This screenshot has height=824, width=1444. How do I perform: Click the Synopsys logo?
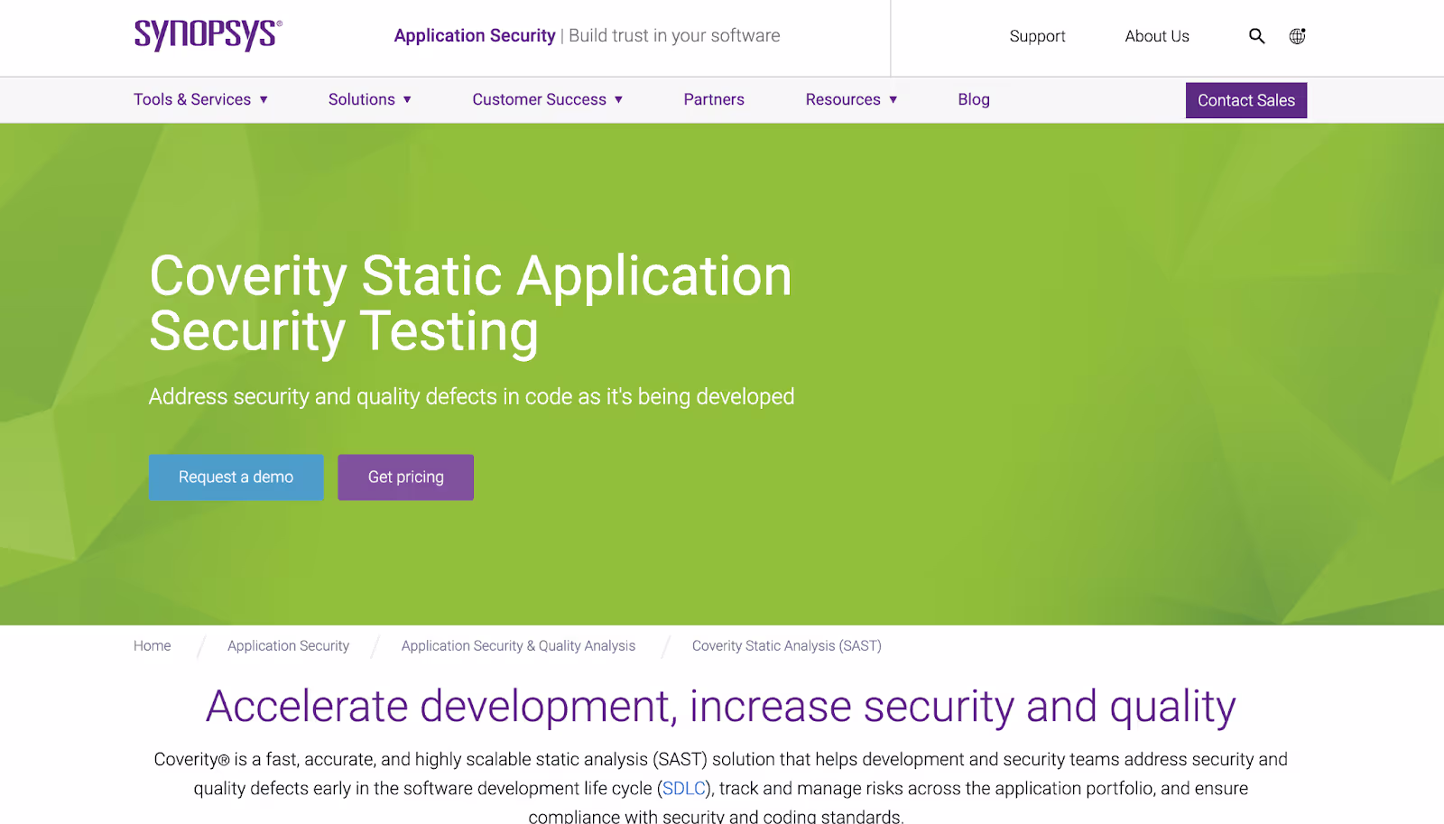[x=208, y=35]
